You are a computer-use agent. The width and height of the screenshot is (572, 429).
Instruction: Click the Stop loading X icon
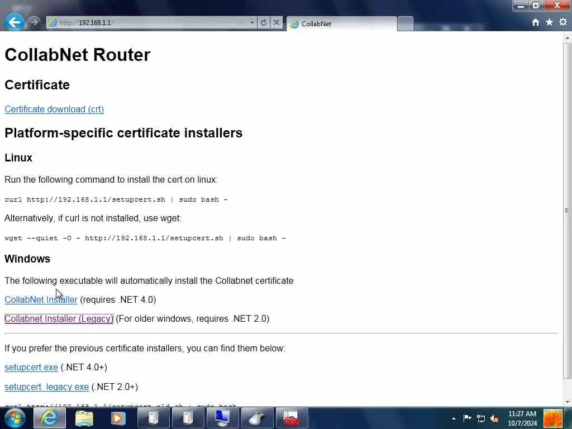click(x=277, y=22)
